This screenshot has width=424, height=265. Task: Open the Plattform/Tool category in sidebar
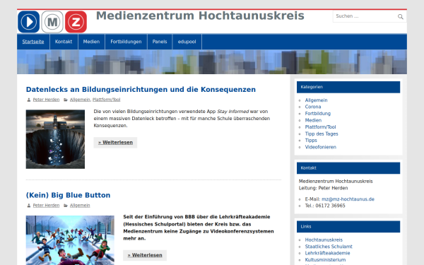point(320,126)
